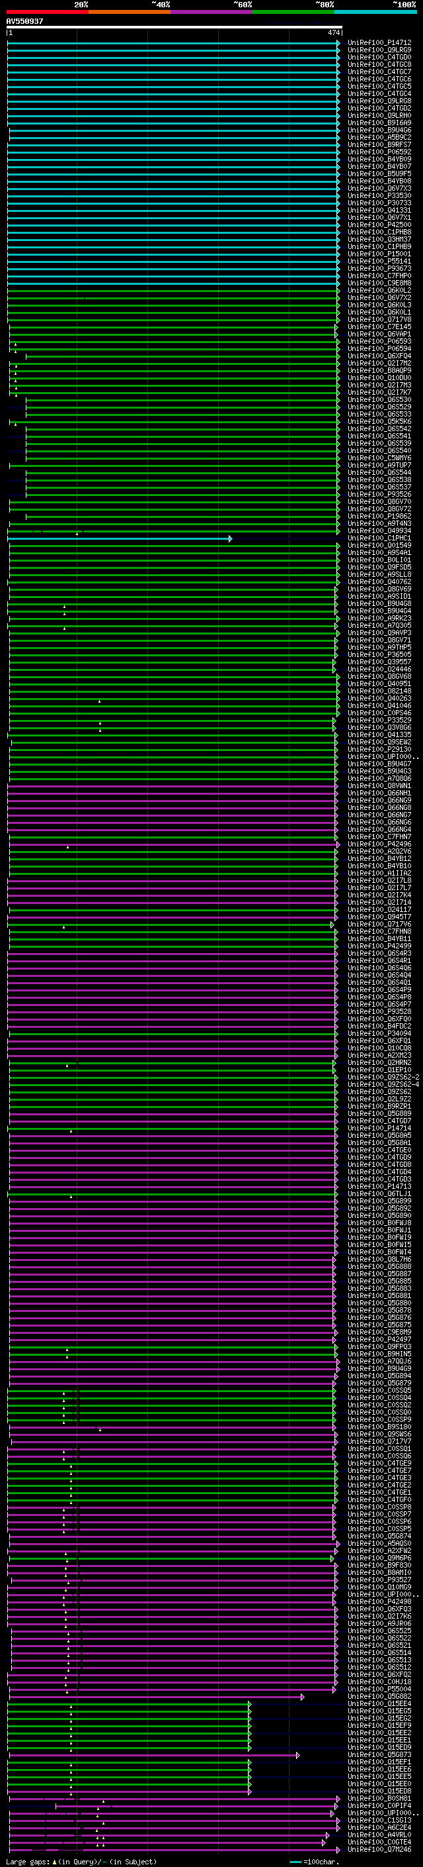Click label UniRef100_Q41331

[379, 210]
